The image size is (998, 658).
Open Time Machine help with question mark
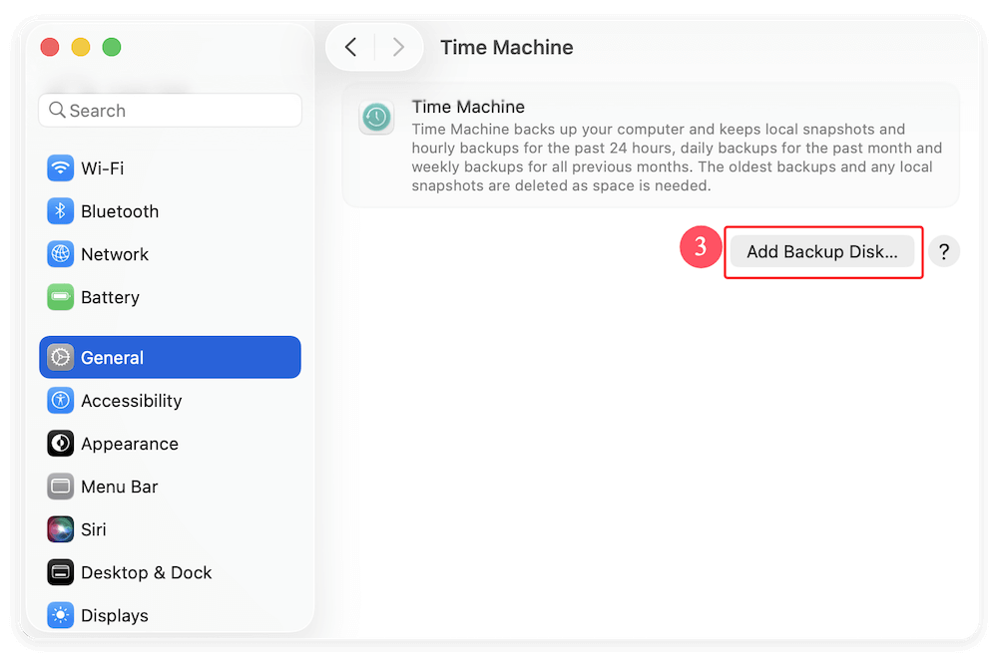tap(944, 252)
